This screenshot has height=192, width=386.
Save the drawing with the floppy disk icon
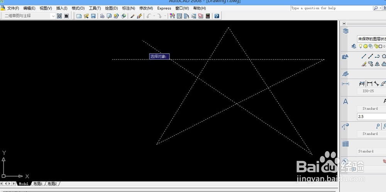point(93,16)
